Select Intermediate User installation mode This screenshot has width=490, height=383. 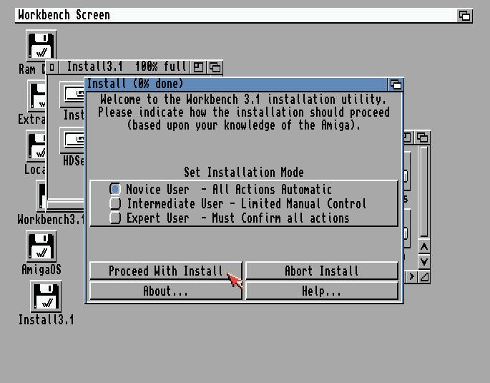pyautogui.click(x=115, y=204)
